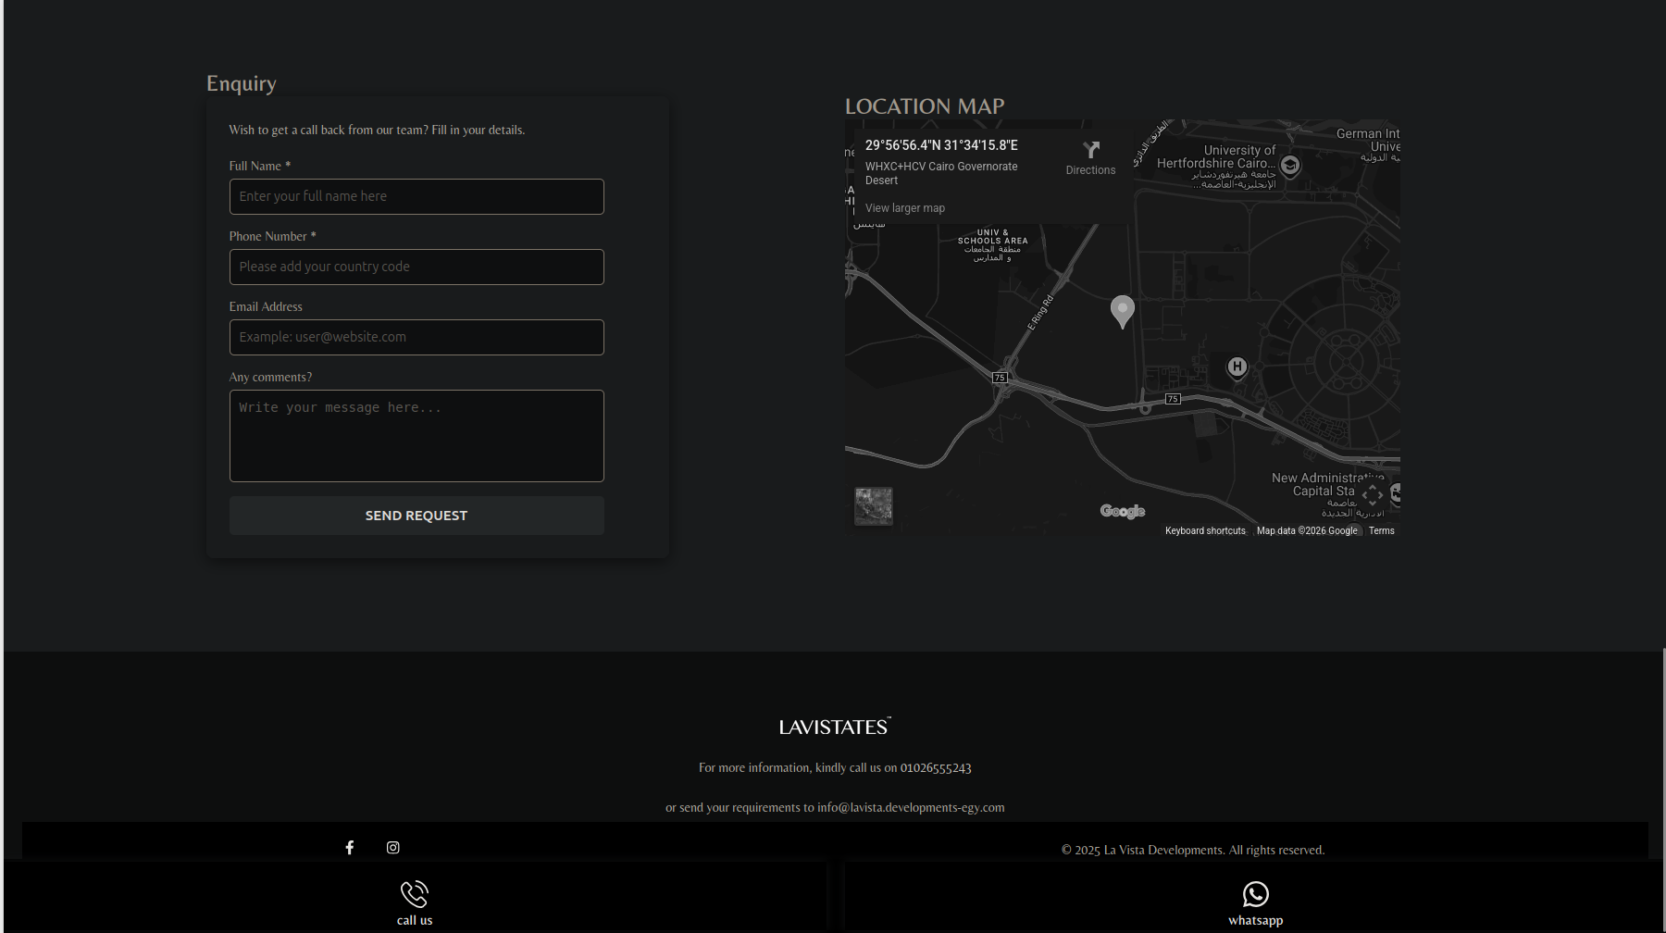Open the map Terms link
The width and height of the screenshot is (1666, 933).
click(1381, 531)
